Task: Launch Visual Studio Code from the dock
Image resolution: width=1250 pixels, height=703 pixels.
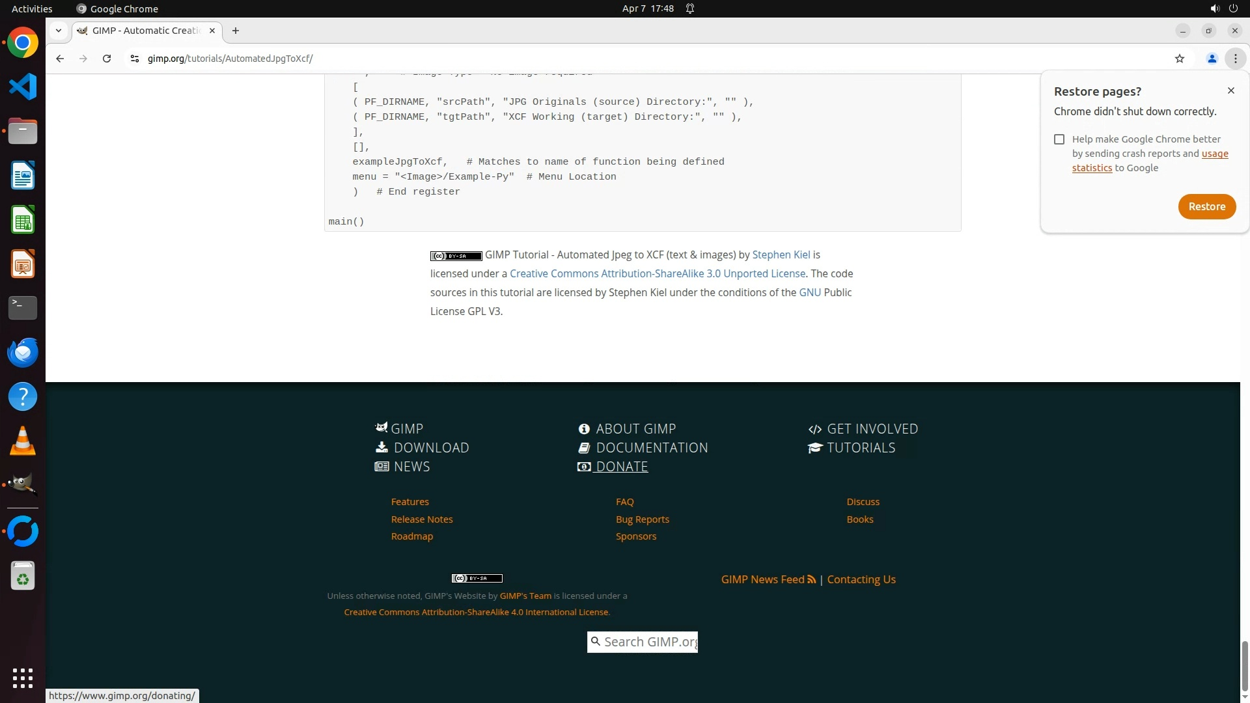Action: [23, 87]
